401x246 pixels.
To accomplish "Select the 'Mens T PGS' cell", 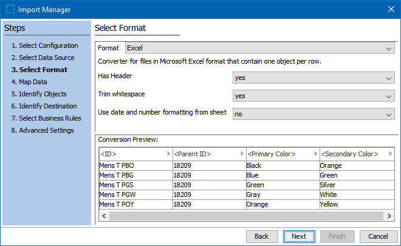I will (136, 185).
